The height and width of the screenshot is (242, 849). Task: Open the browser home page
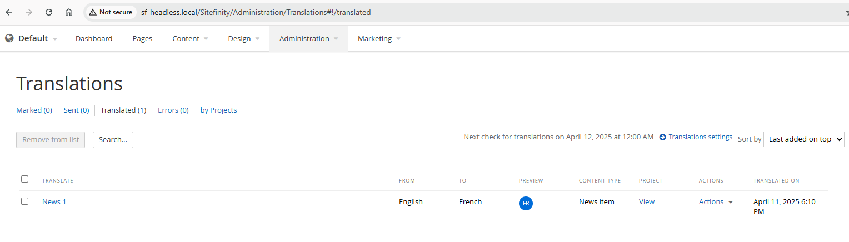[69, 12]
